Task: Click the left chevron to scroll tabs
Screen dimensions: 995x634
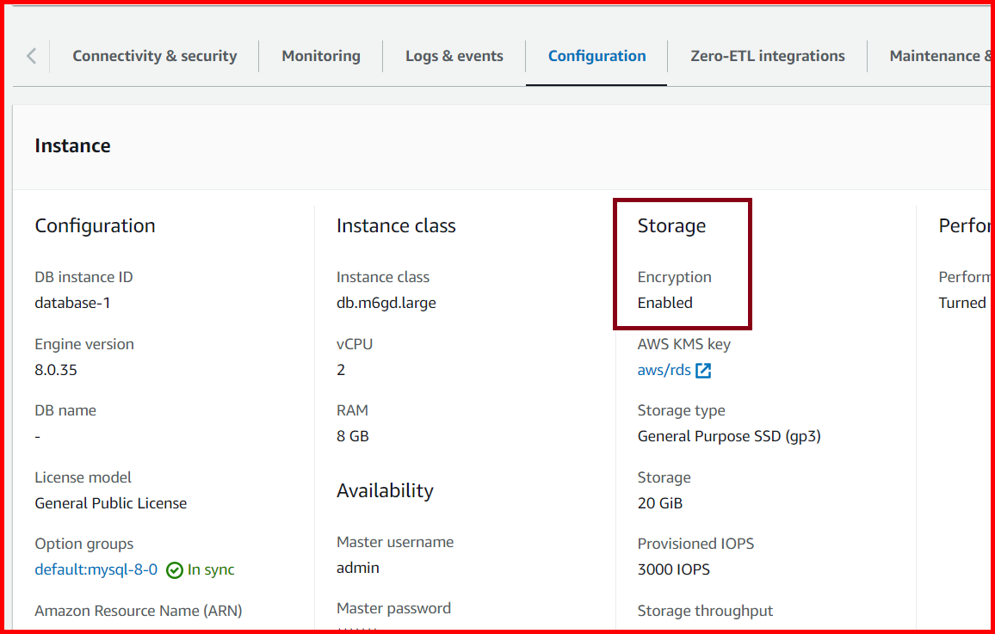Action: (x=30, y=55)
